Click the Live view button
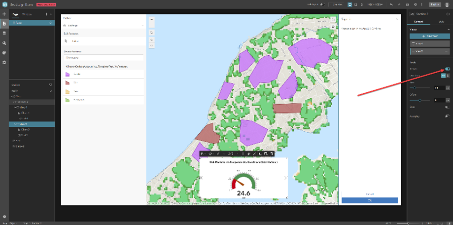Screen dimensions: 453x225 (337, 4)
